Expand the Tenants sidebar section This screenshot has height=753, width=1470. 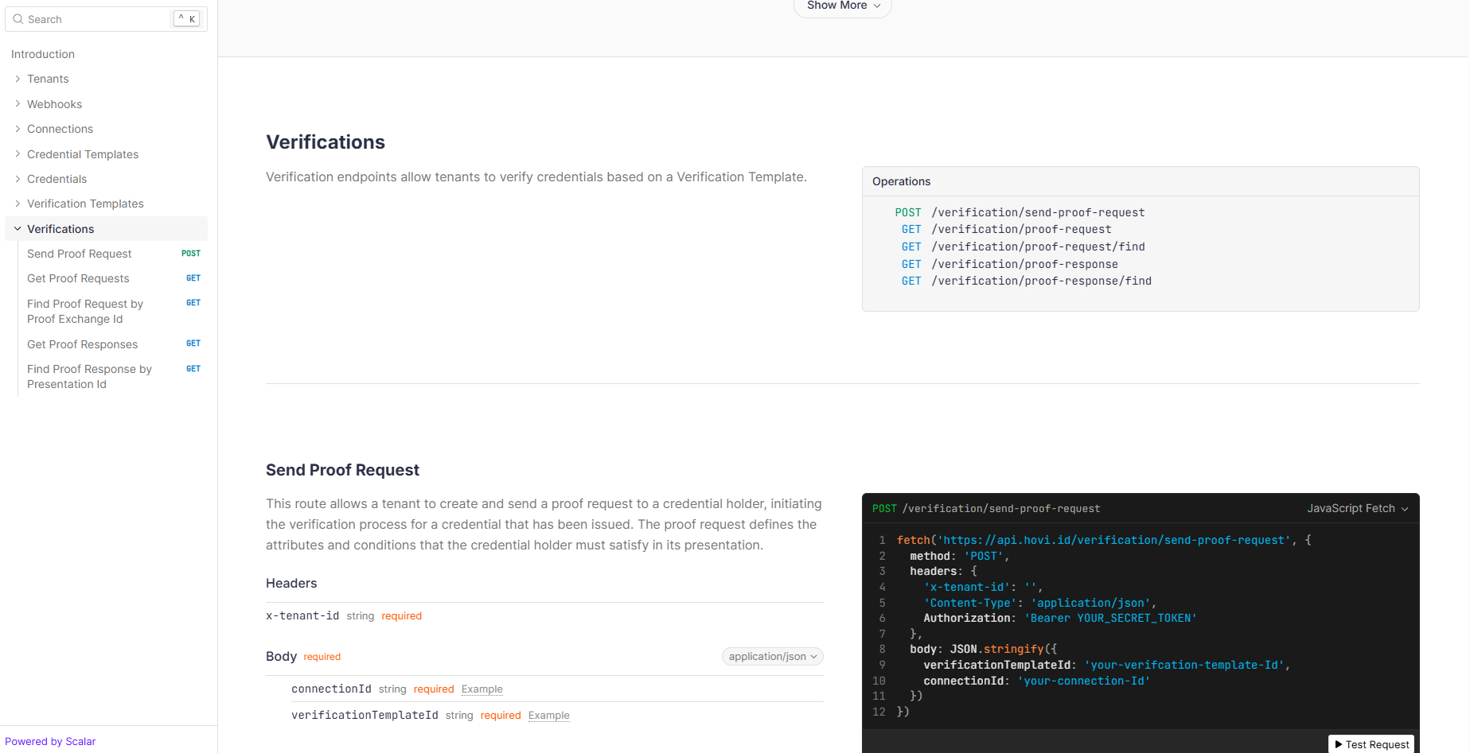pos(18,79)
